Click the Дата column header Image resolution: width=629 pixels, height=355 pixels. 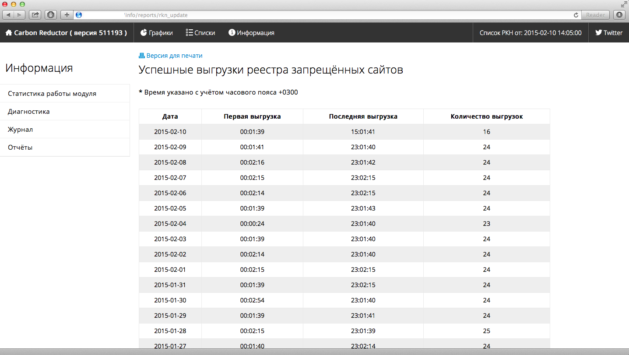[x=170, y=116]
